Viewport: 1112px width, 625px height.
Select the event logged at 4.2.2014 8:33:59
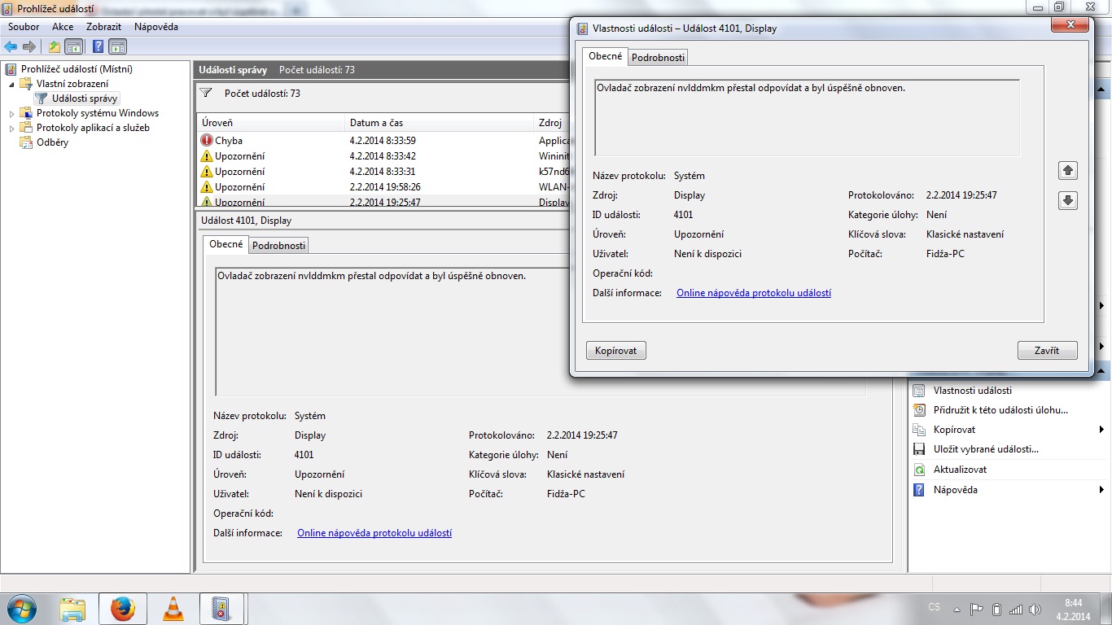383,140
